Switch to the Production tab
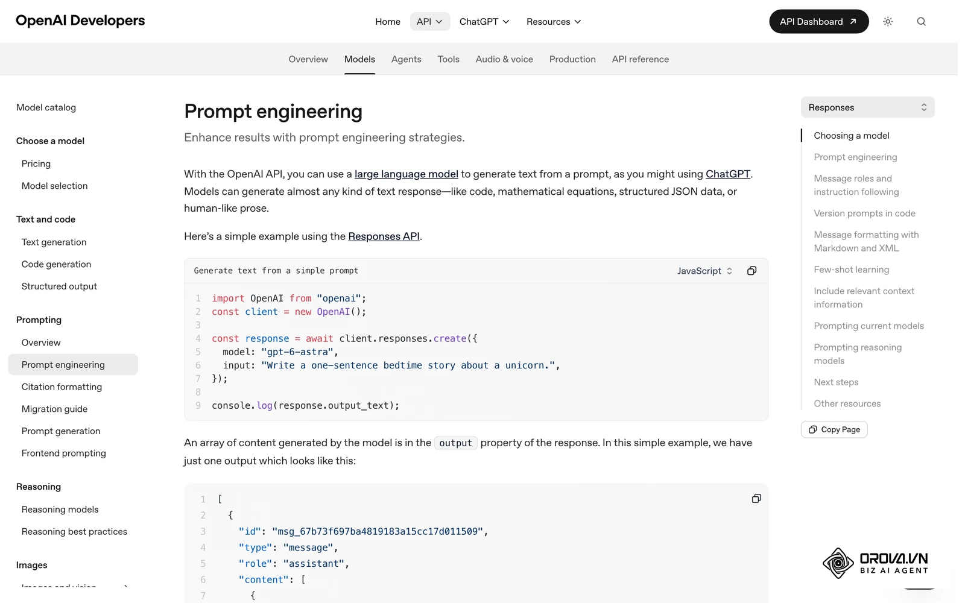Viewport: 965px width, 603px height. pos(572,59)
